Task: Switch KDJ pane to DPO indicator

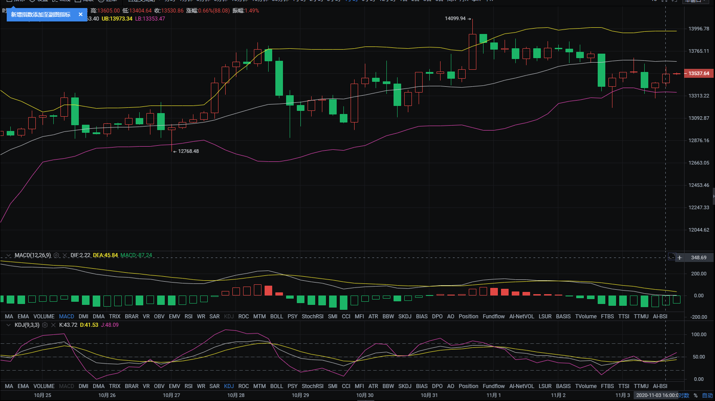Action: click(437, 386)
